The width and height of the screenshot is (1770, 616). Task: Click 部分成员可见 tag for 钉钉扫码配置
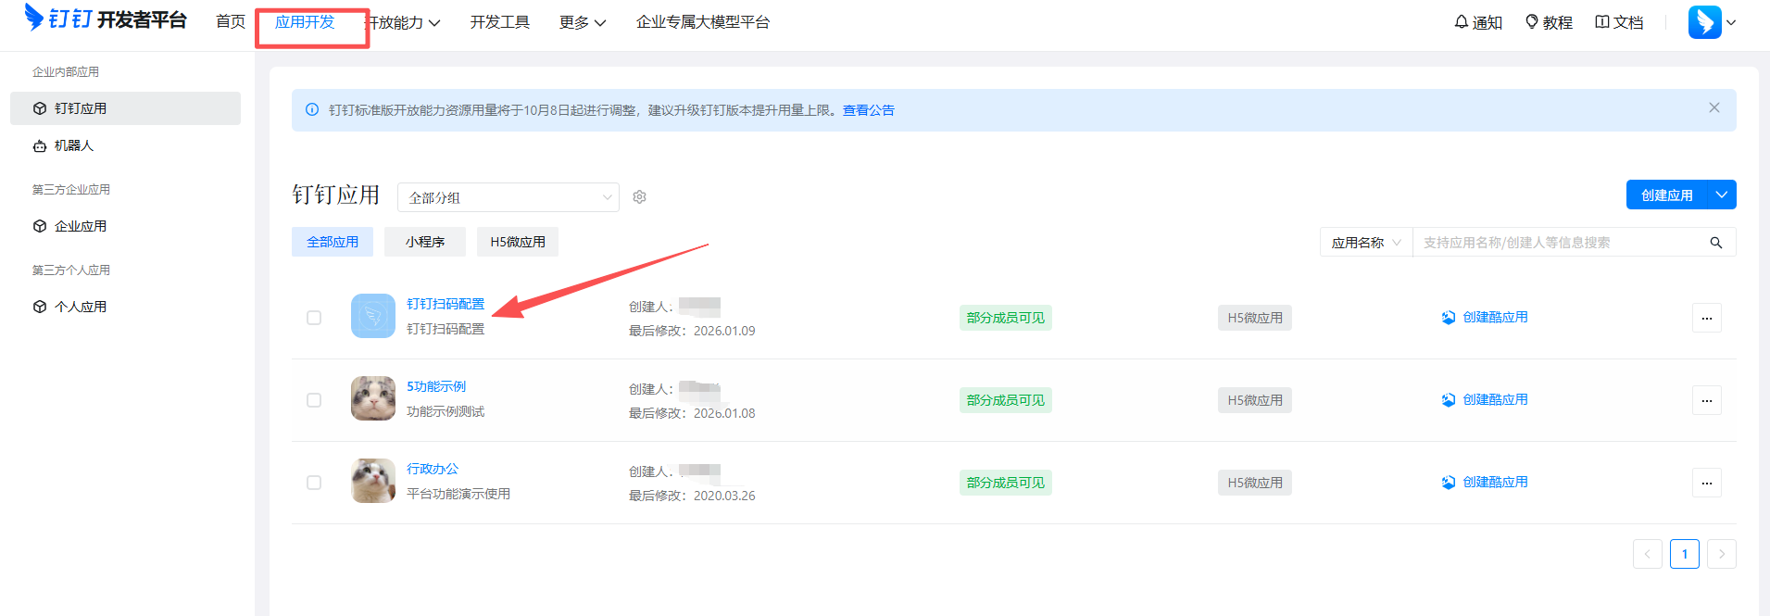coord(1005,318)
